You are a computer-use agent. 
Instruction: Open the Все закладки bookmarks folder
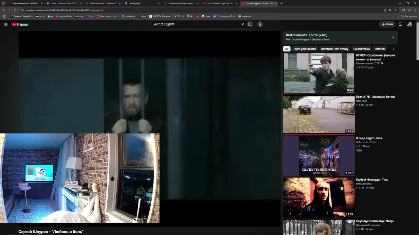[409, 16]
